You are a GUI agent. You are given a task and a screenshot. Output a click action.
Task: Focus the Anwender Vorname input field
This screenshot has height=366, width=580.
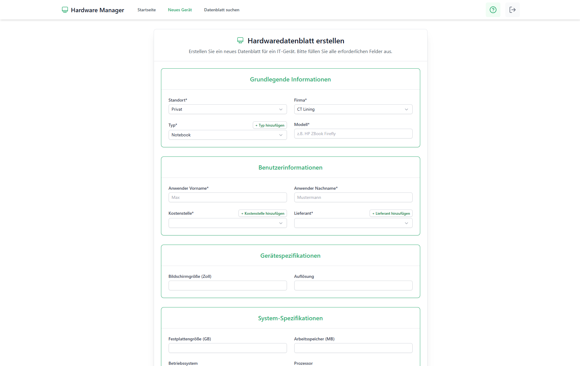click(x=227, y=197)
